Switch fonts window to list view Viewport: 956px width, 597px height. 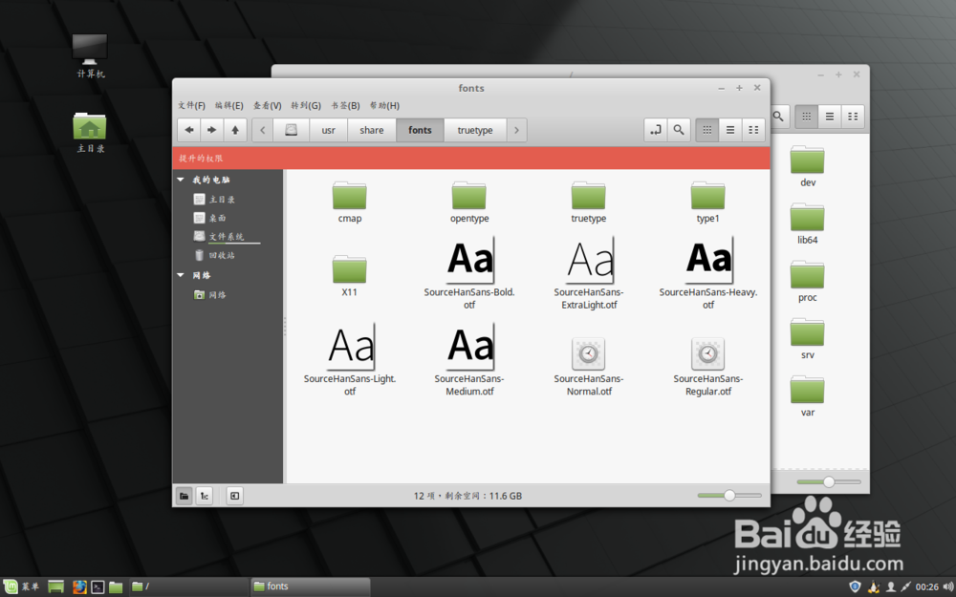click(730, 130)
